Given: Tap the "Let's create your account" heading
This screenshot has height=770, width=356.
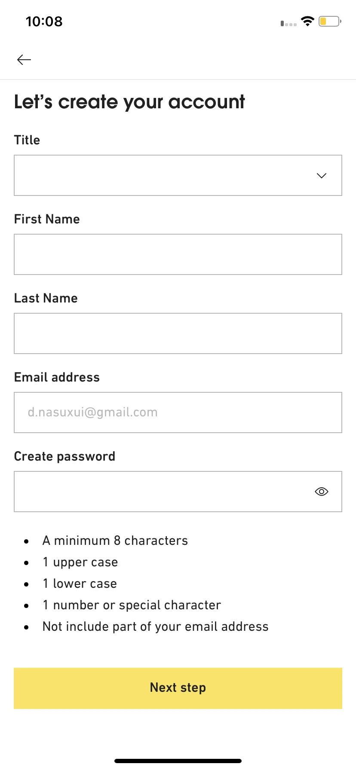Looking at the screenshot, I should tap(129, 102).
